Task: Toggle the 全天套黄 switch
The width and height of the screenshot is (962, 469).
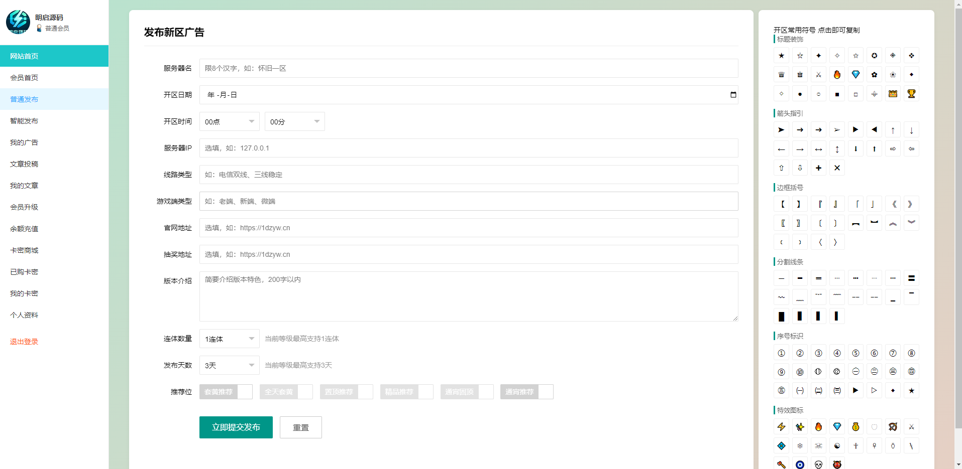Action: 286,392
